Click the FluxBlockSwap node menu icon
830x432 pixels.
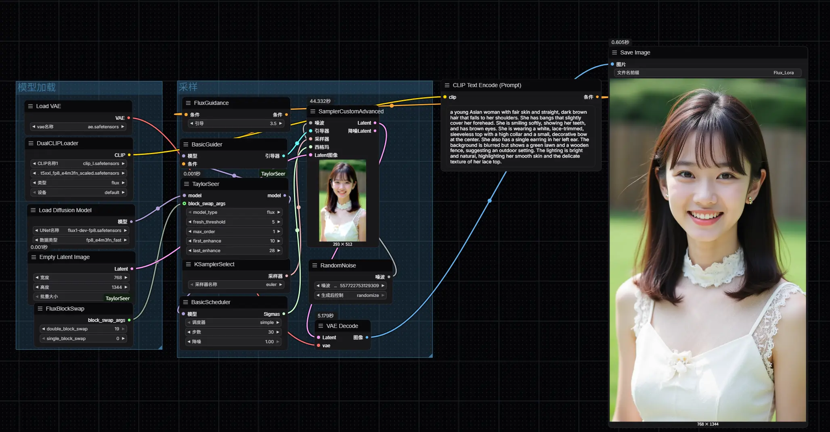[x=40, y=309]
